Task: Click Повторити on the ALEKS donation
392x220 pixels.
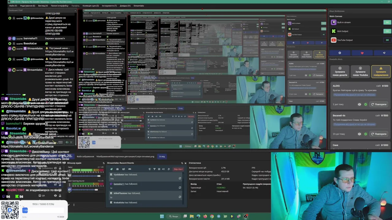Action: [x=379, y=105]
